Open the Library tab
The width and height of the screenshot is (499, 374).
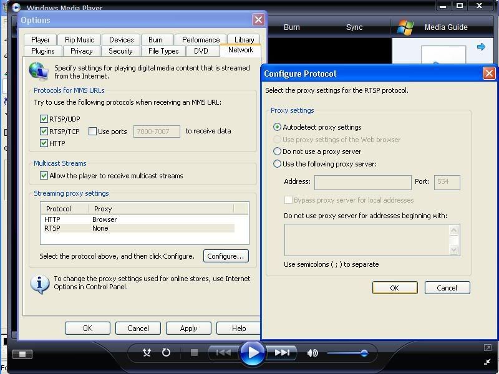click(x=244, y=40)
